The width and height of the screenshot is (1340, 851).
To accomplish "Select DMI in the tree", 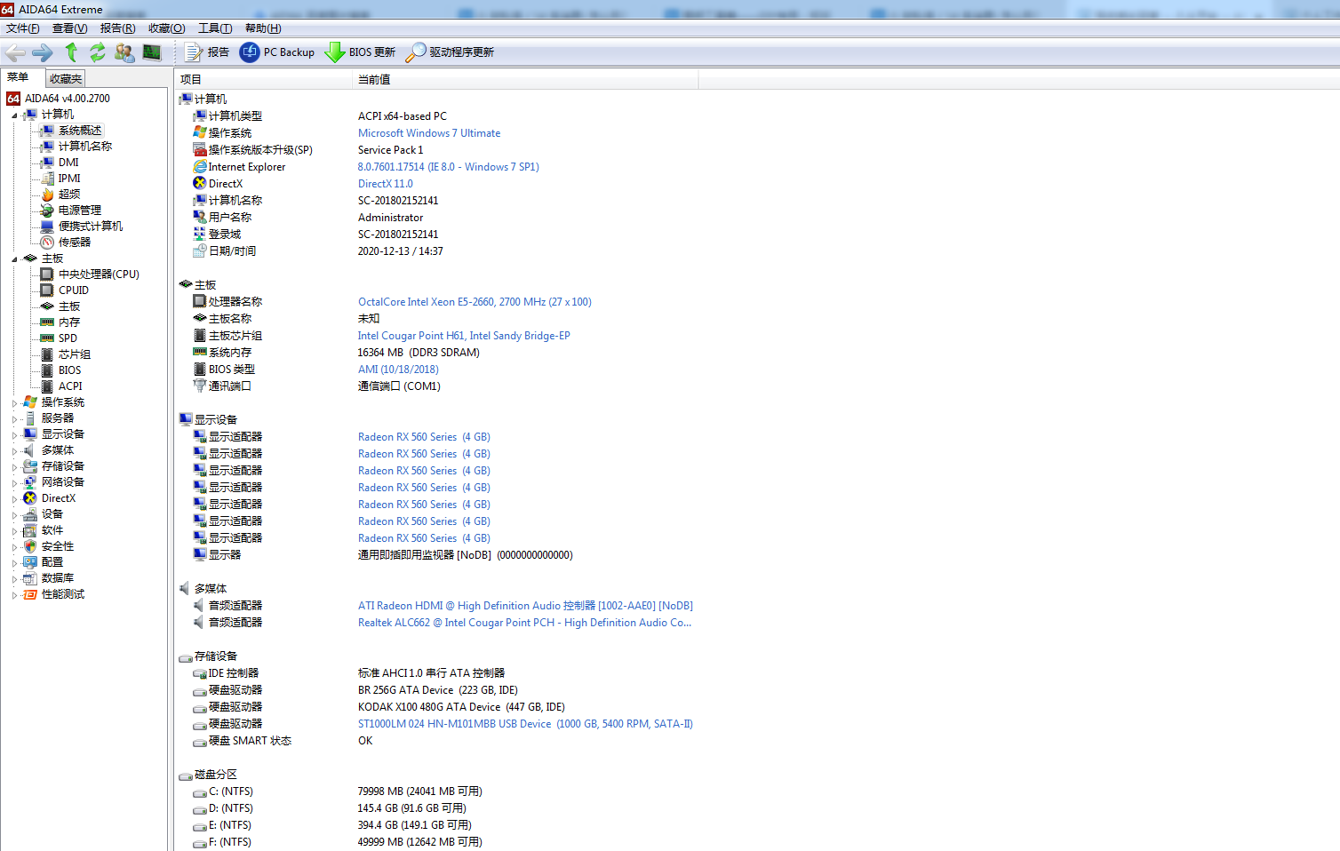I will coord(68,163).
